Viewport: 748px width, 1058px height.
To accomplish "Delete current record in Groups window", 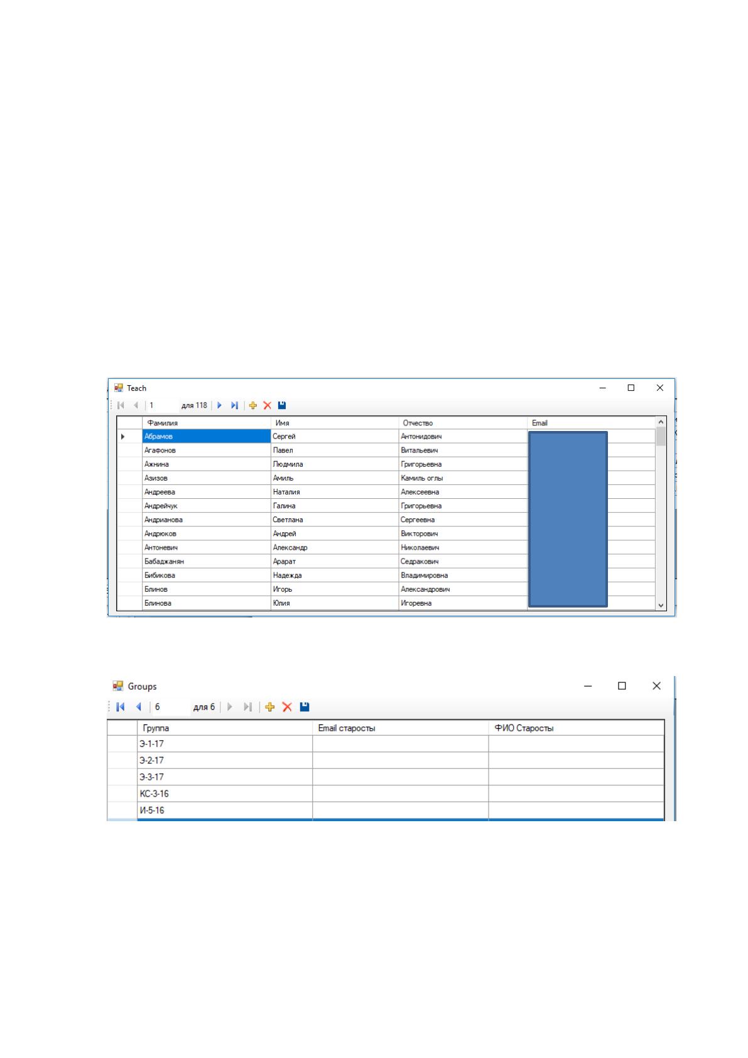I will point(287,707).
